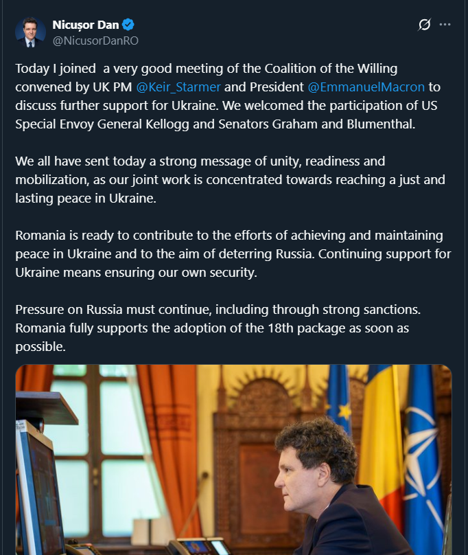Click the paragraph about unity, readiness and mobilization
Viewport: 468px width, 555px height.
coord(226,179)
